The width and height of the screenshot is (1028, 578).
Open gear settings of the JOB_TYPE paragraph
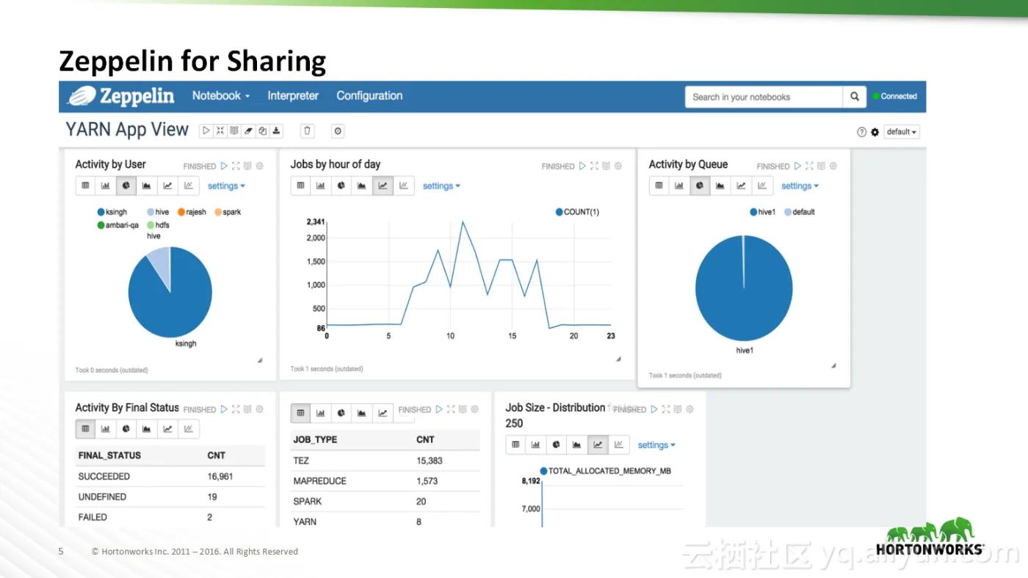tap(474, 409)
